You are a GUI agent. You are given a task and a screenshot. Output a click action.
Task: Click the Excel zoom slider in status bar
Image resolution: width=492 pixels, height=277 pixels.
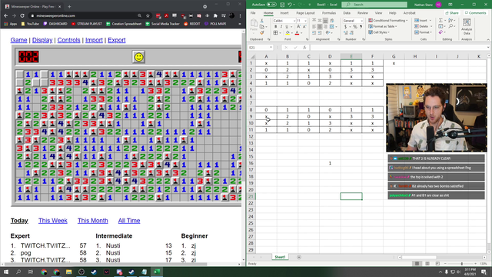(462, 263)
